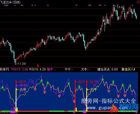Screen dimensions: 140x114
Task: Click the small circle marker beside 19.47
Action: [114, 6]
